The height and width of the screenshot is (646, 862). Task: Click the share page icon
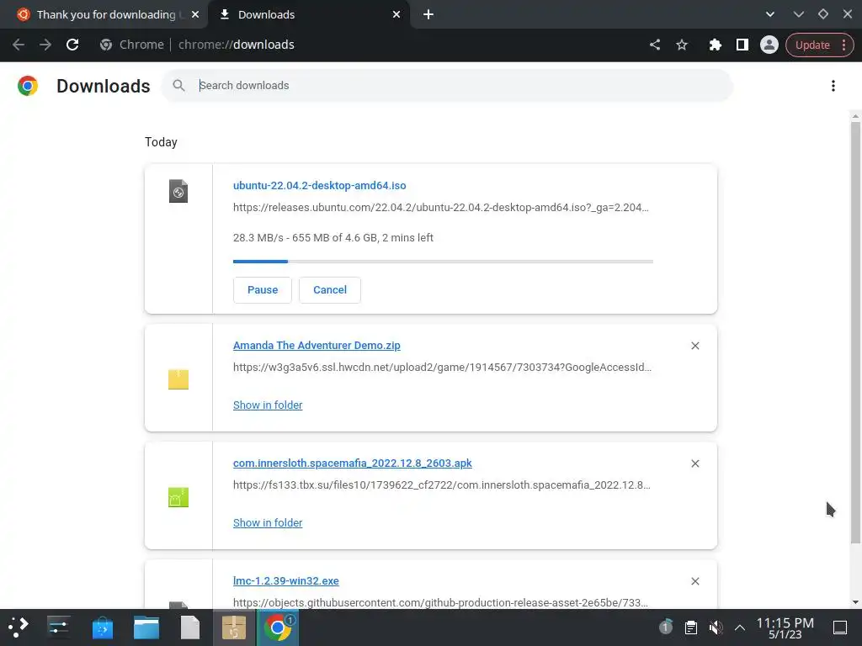click(655, 45)
